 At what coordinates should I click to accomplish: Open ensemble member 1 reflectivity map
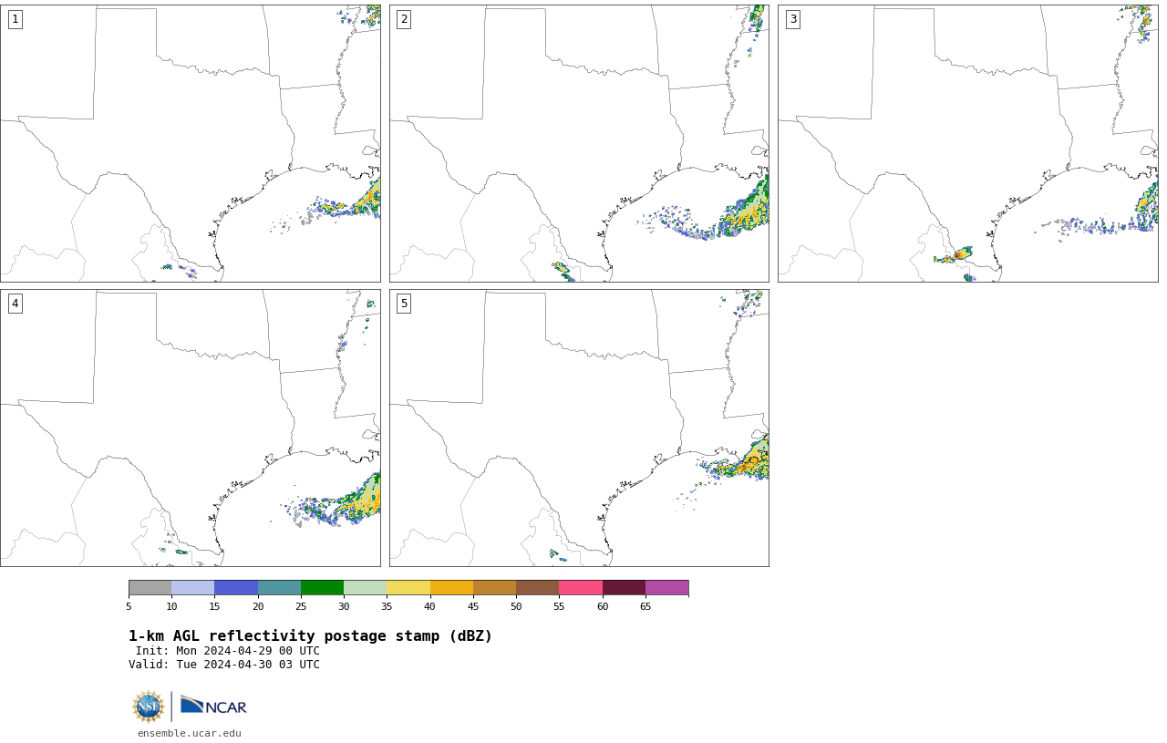(191, 143)
